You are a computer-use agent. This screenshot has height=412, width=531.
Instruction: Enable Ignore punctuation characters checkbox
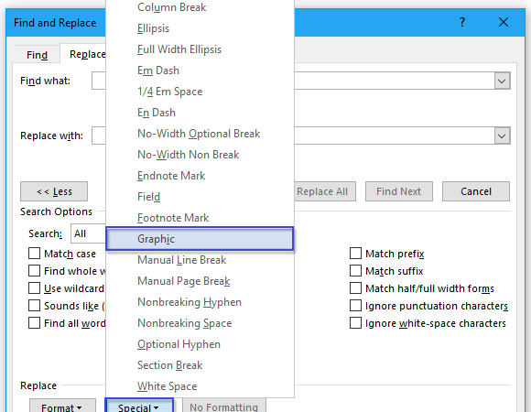(x=355, y=306)
